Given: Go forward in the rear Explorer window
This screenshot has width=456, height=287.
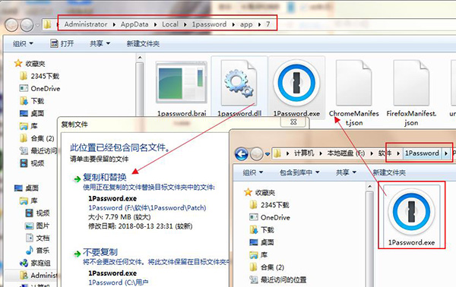Looking at the screenshot, I should (27, 25).
